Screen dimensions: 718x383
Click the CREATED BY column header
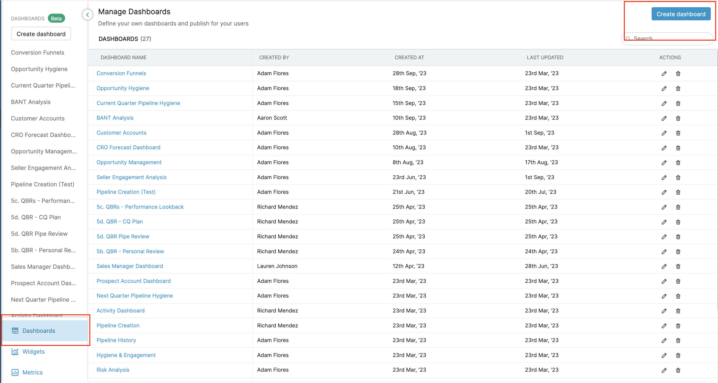274,57
